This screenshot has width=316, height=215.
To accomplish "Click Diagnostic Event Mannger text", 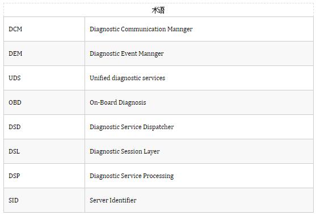I will point(127,53).
